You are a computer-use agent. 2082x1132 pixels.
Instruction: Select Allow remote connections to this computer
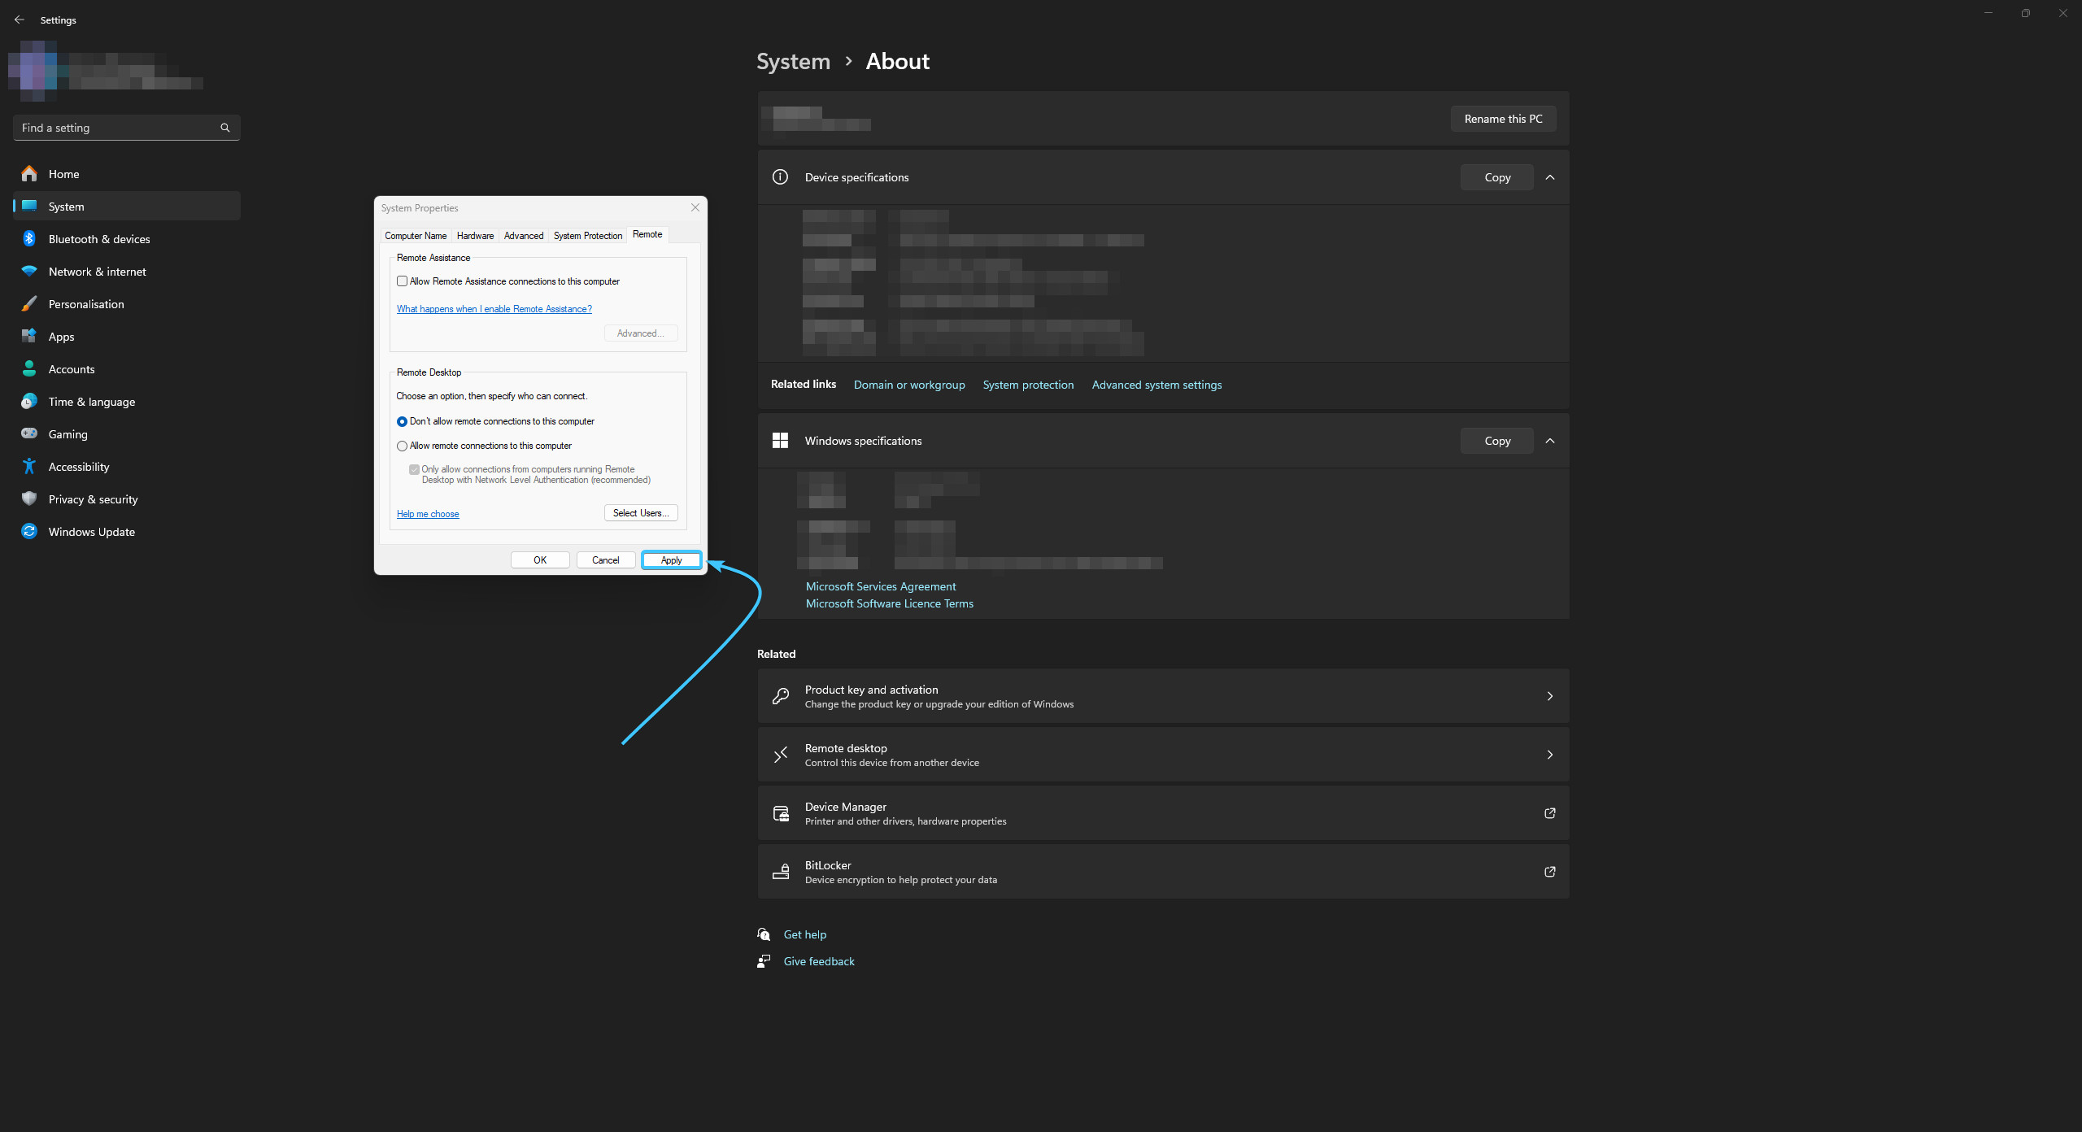tap(402, 446)
